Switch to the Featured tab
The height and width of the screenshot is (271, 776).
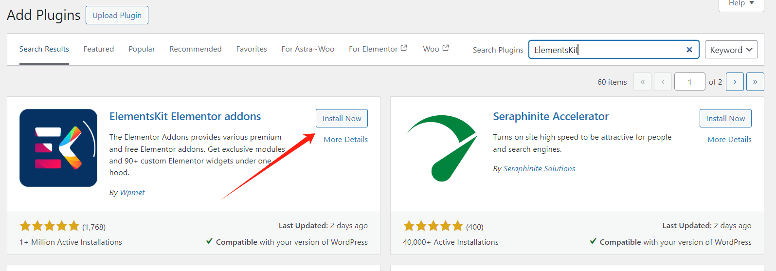point(98,49)
